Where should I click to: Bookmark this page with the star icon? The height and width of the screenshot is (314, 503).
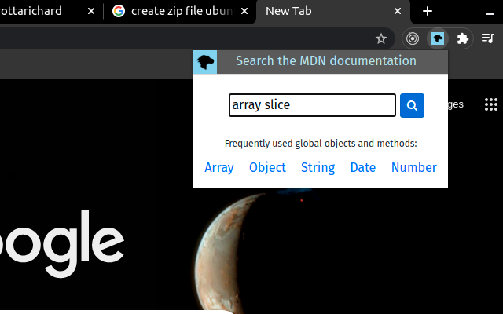381,38
